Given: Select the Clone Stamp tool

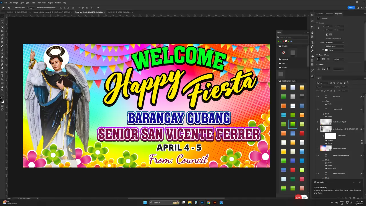Looking at the screenshot, I should [2, 49].
